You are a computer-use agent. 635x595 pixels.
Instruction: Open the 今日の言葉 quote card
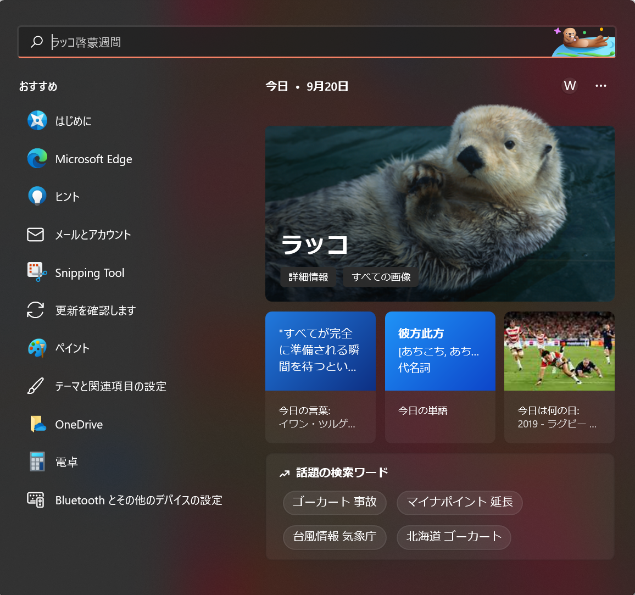coord(320,377)
